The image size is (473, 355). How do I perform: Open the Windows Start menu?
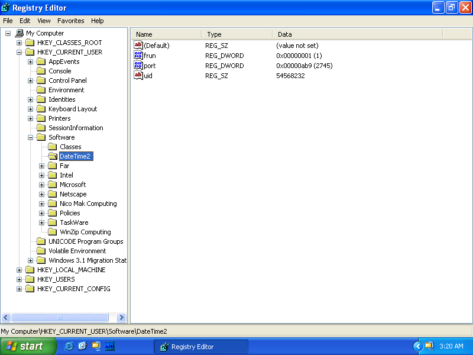(28, 346)
